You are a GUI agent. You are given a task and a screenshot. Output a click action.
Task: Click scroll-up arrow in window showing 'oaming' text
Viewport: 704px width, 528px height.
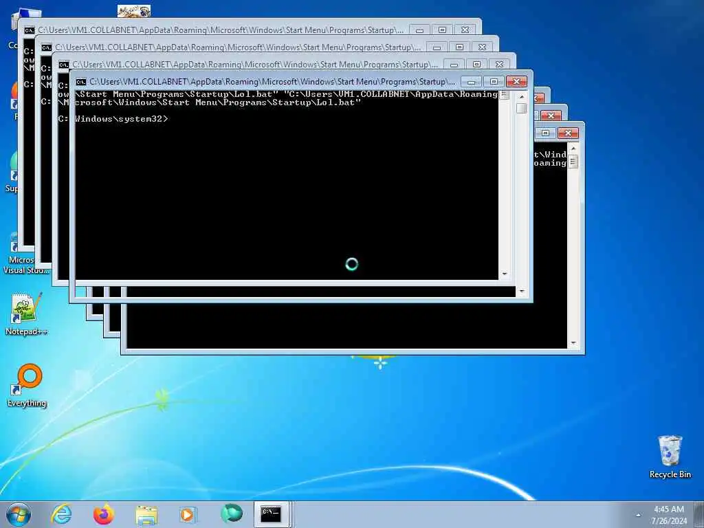click(x=573, y=148)
